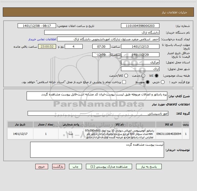Click the نام کالا column header
Screen dimensions: 197x191
tap(120, 124)
